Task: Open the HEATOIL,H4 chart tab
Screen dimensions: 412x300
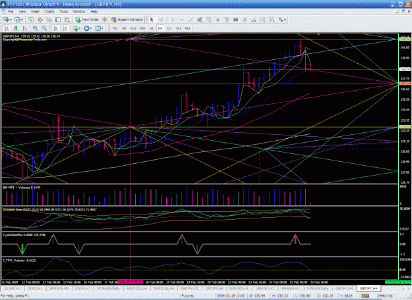Action: [137, 288]
